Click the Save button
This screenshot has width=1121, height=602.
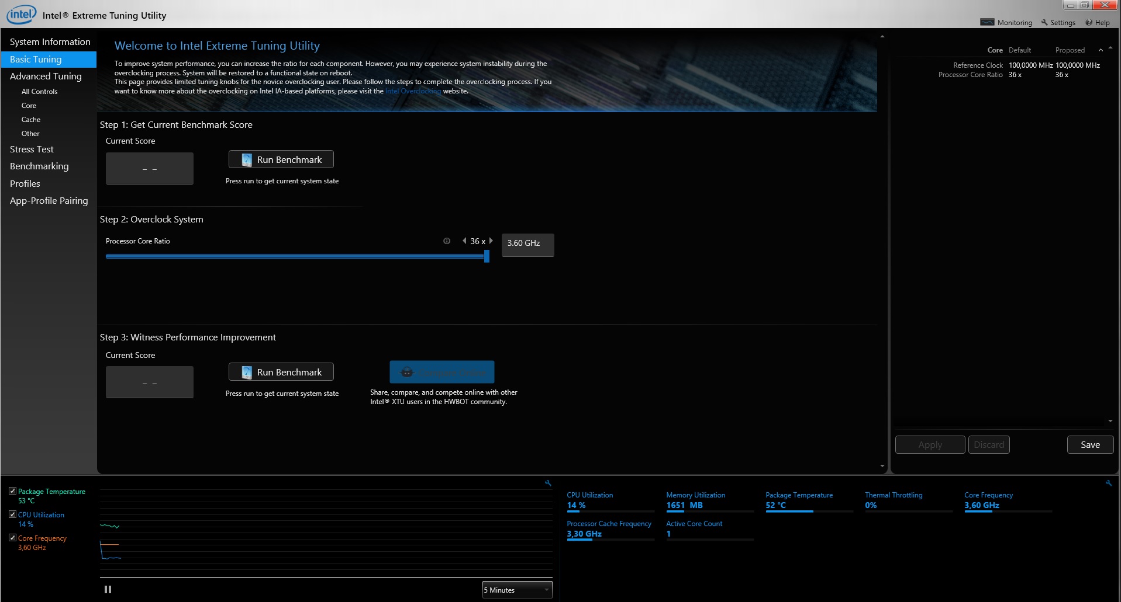1090,444
